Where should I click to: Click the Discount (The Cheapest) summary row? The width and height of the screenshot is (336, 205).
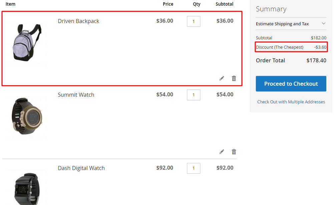pos(291,47)
